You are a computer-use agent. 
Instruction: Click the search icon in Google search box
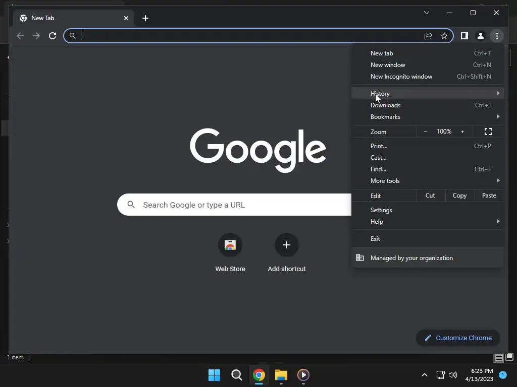click(131, 205)
